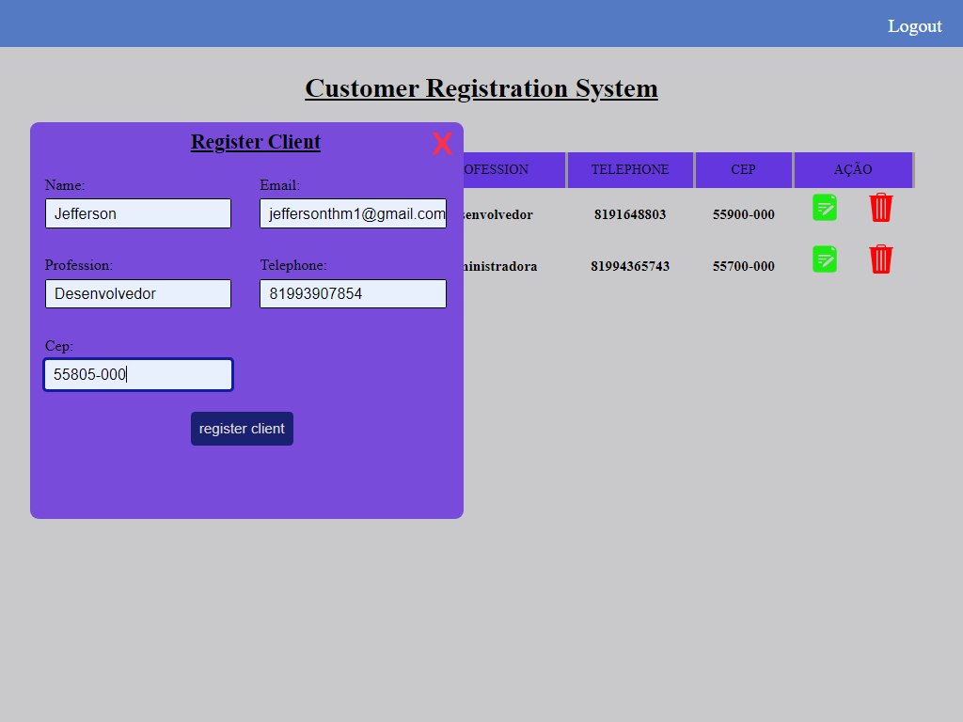Click the Register Client heading
The image size is (963, 722).
[255, 141]
